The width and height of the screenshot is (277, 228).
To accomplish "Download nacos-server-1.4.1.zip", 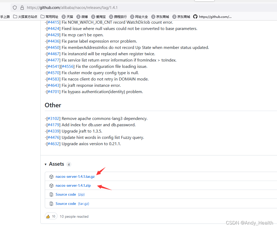I will coord(73,185).
